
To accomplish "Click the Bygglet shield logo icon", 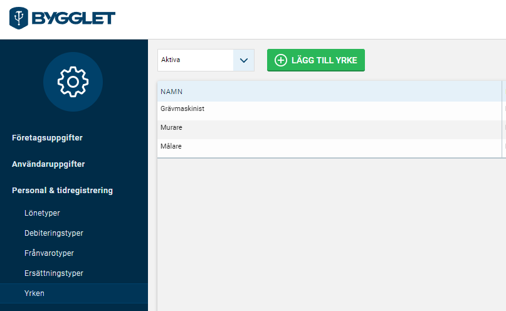I will 19,18.
